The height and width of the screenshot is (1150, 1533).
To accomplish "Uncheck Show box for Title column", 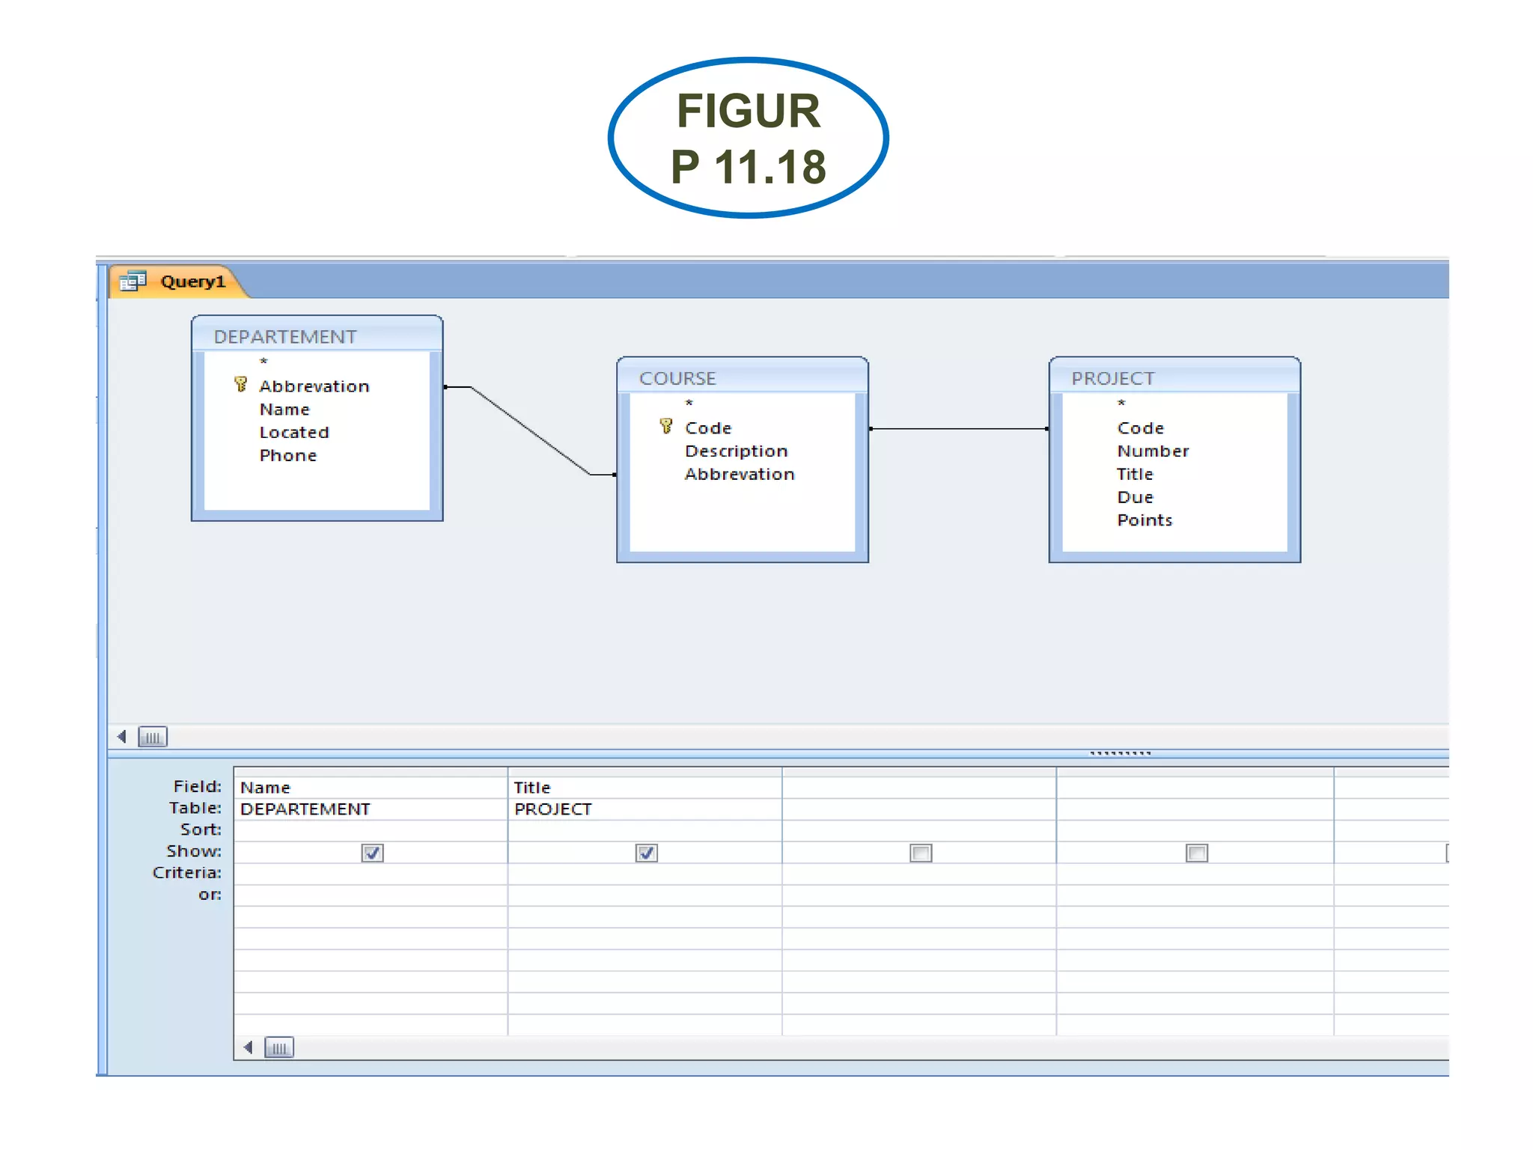I will pos(646,853).
